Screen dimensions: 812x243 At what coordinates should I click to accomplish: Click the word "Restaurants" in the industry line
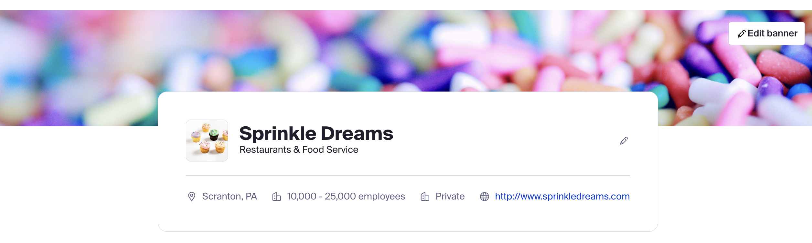(x=265, y=150)
